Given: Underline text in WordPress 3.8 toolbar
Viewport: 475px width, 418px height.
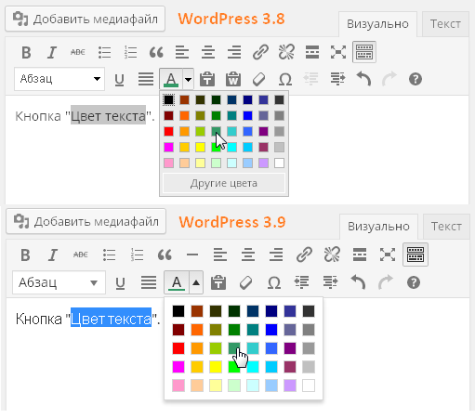Looking at the screenshot, I should pos(120,80).
